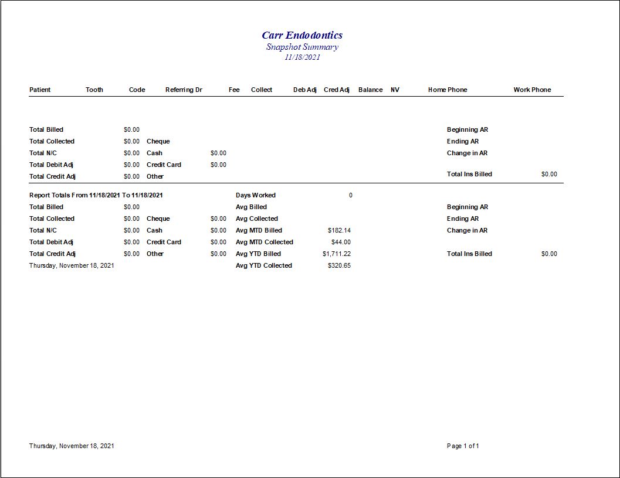Click the Cred Adj column header
Image resolution: width=620 pixels, height=478 pixels.
(x=336, y=90)
